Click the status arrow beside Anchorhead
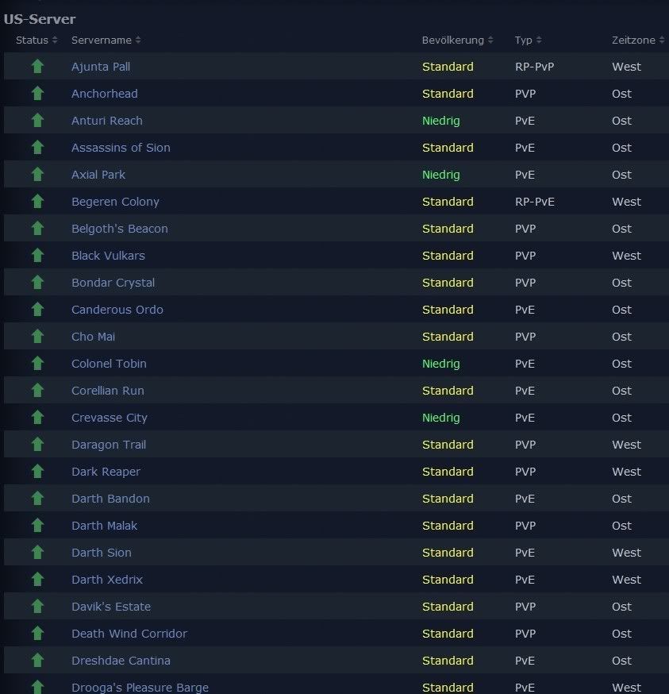The width and height of the screenshot is (669, 694). tap(37, 94)
